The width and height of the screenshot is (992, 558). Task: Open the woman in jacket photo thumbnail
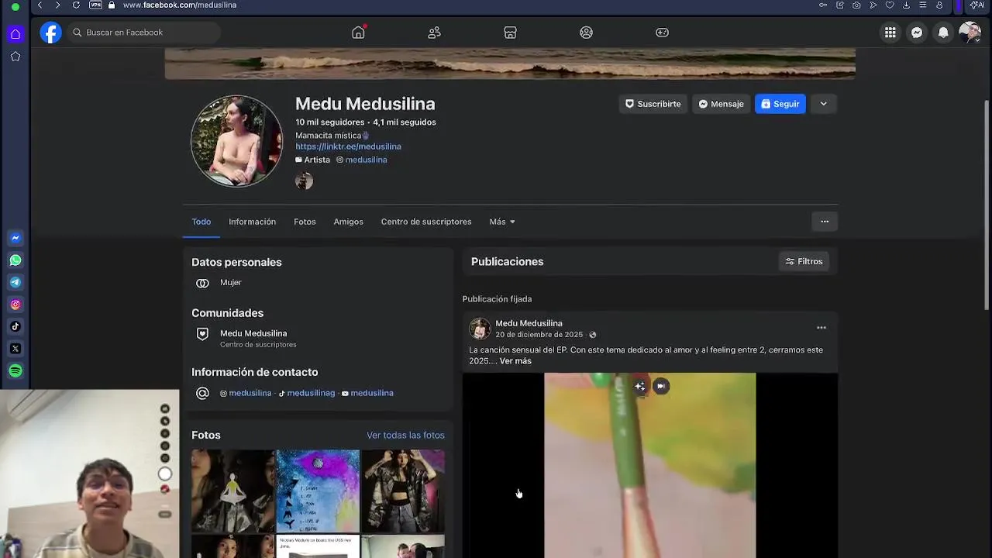[x=403, y=491]
